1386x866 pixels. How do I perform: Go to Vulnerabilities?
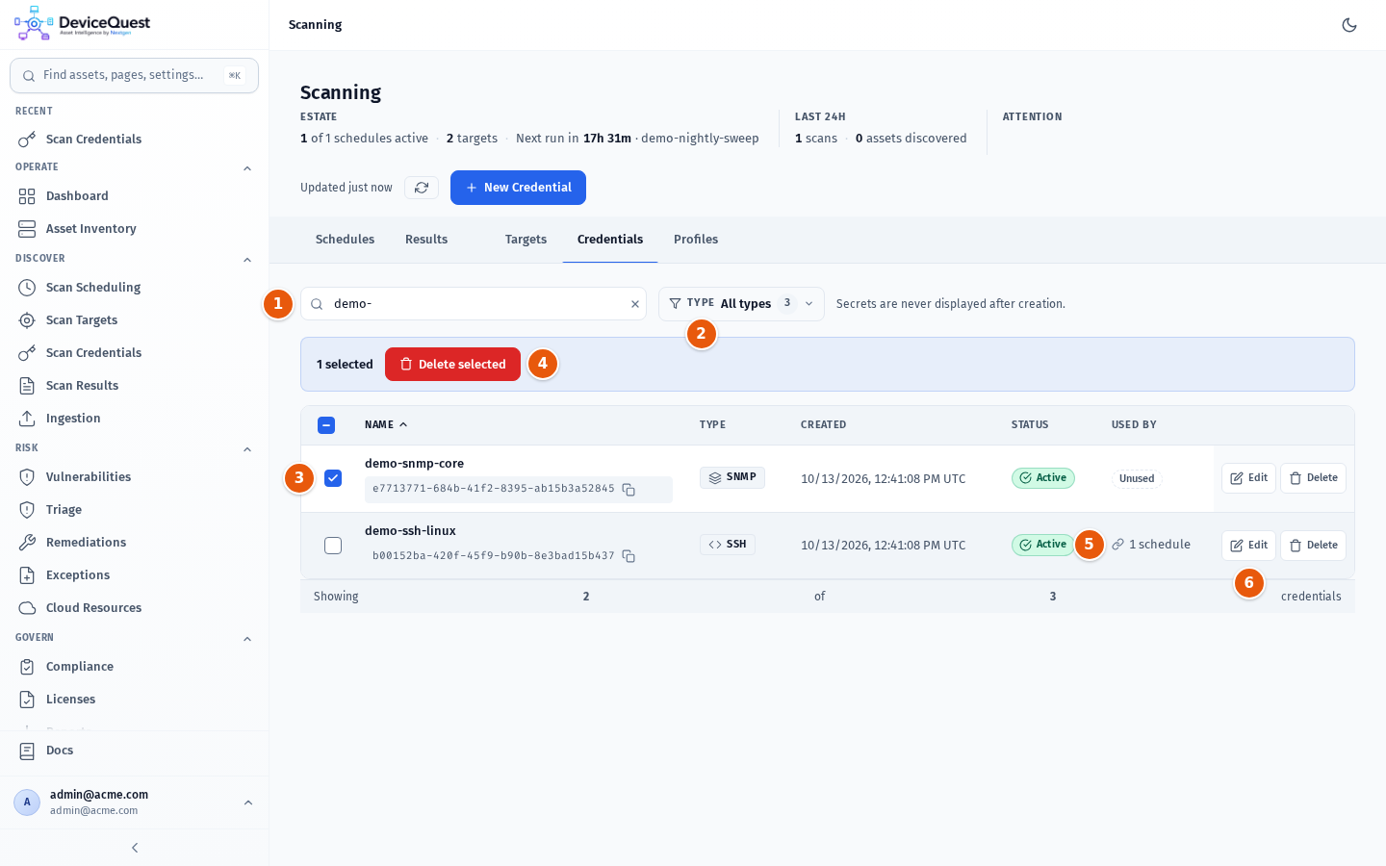coord(134,477)
